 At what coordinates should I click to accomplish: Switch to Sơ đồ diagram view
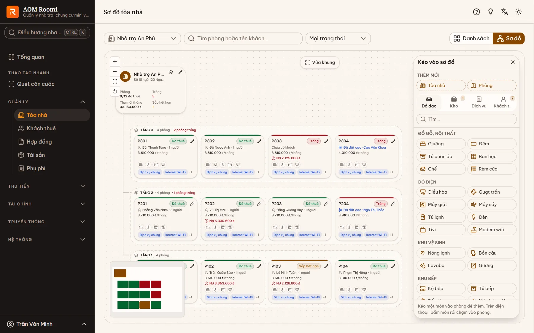[x=509, y=38]
